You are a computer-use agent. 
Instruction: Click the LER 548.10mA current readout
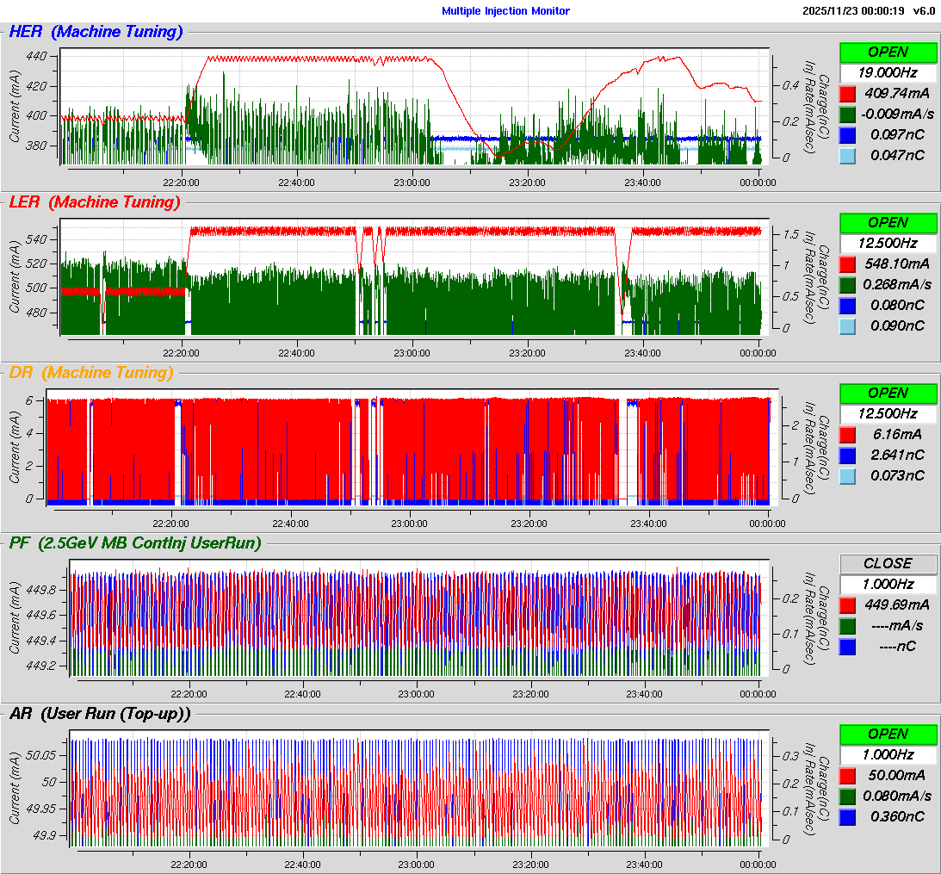pos(896,263)
